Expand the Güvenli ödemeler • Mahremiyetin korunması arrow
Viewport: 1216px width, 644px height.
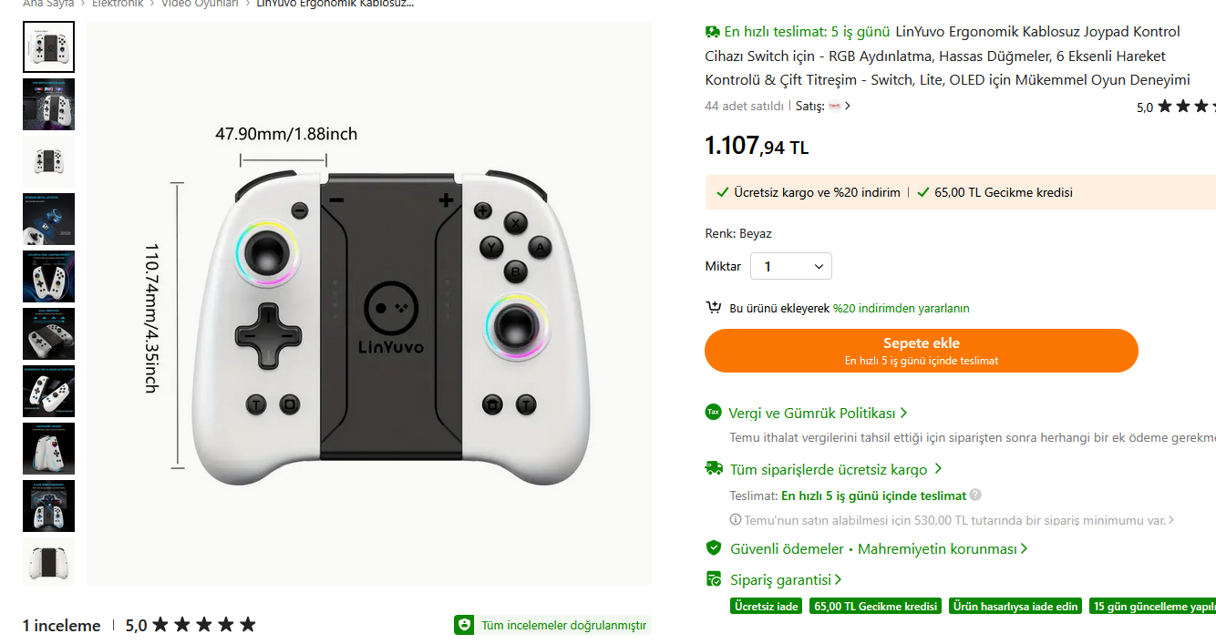[1025, 548]
